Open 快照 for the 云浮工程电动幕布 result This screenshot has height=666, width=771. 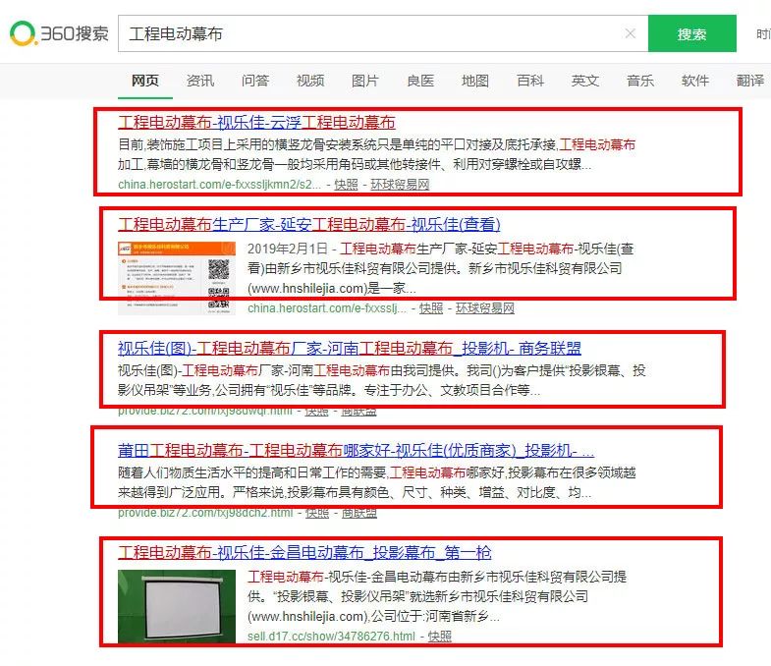pyautogui.click(x=346, y=185)
